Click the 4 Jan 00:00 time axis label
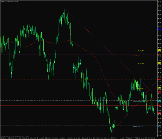 (x=55, y=138)
